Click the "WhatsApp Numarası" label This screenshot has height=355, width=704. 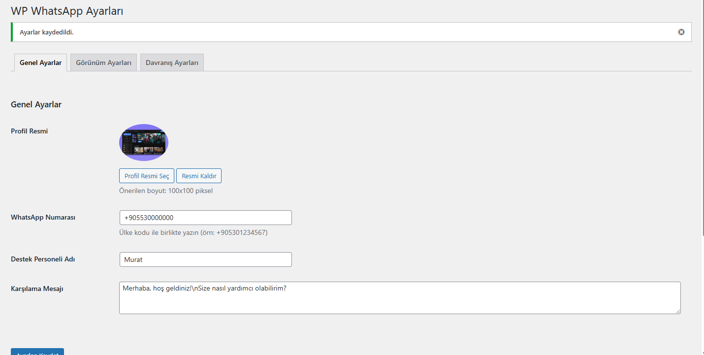coord(43,217)
